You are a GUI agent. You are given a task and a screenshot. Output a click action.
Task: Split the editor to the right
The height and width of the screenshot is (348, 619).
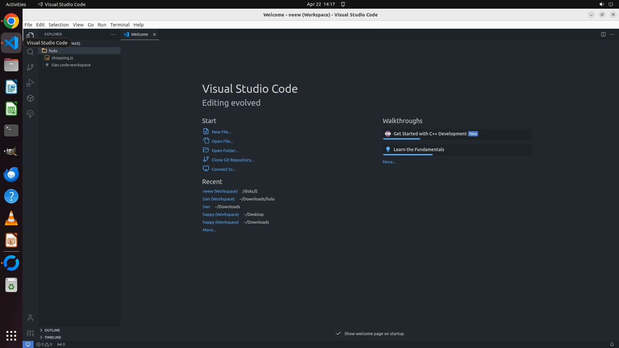pyautogui.click(x=603, y=34)
